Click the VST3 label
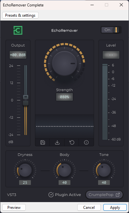The height and width of the screenshot is (213, 129). click(x=12, y=195)
